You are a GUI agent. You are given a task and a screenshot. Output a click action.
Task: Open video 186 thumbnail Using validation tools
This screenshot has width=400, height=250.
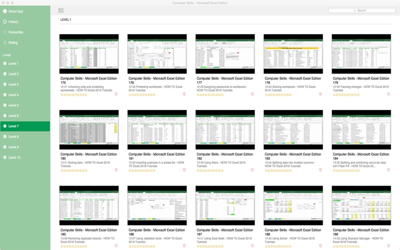pyautogui.click(x=157, y=205)
